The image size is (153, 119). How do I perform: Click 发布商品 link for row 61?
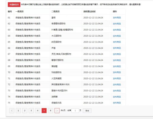coord(117,18)
